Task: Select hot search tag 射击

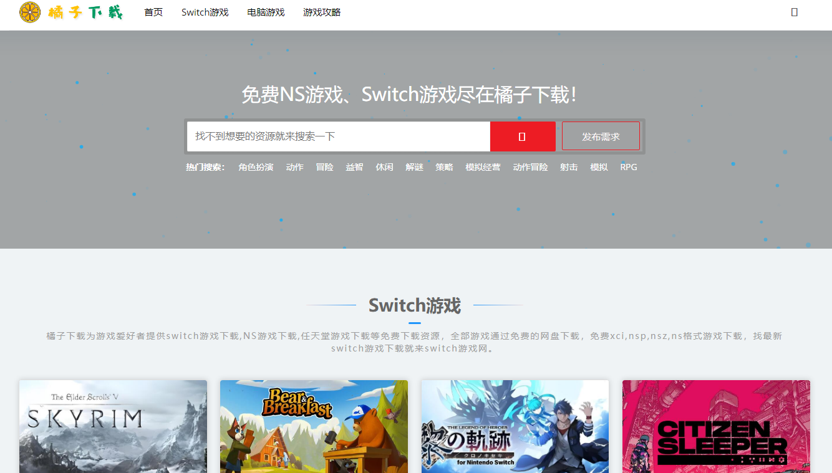Action: click(x=569, y=167)
